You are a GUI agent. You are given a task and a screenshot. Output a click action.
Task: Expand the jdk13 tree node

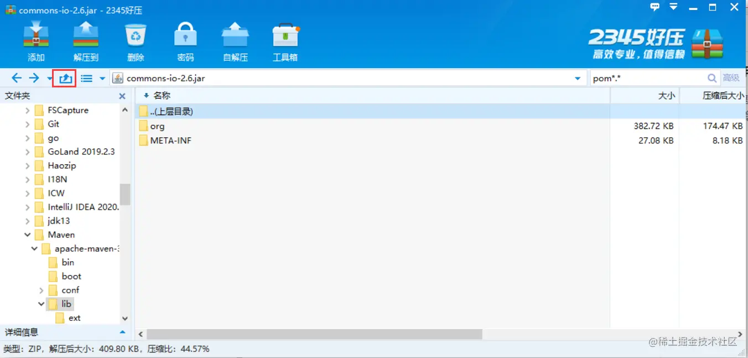tap(28, 221)
